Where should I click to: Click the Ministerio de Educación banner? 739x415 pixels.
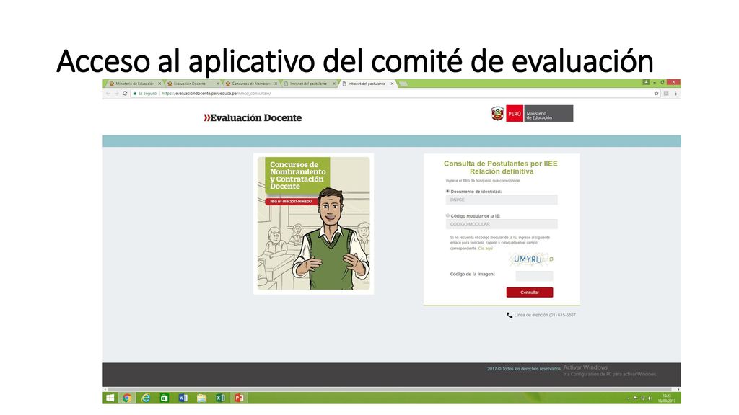coord(548,113)
